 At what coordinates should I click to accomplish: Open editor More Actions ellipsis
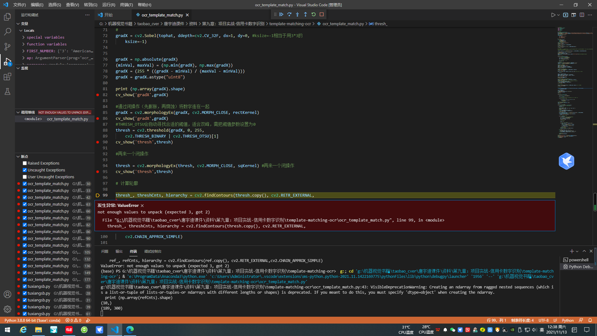click(x=590, y=15)
